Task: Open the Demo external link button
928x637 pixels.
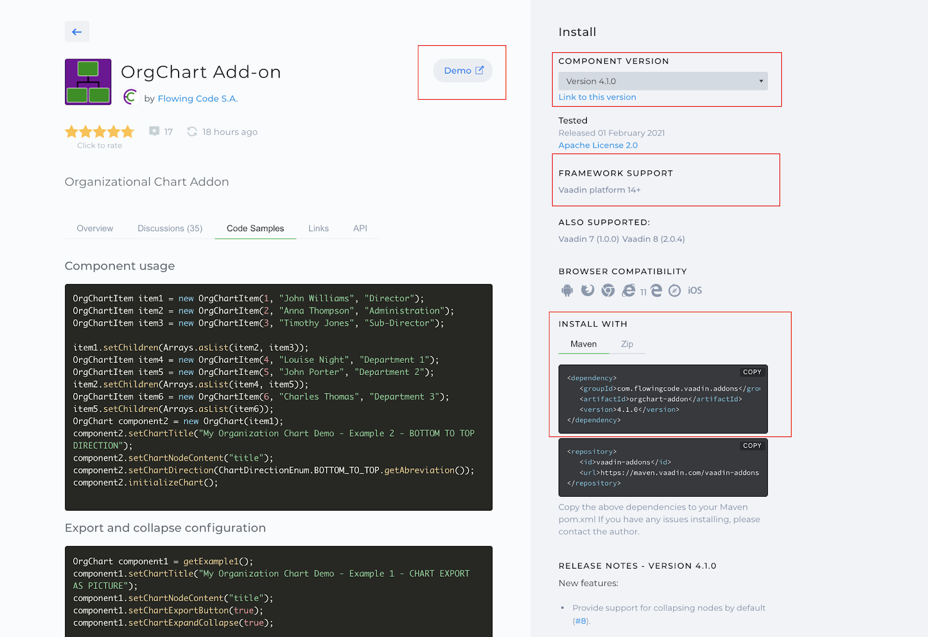Action: click(x=463, y=71)
